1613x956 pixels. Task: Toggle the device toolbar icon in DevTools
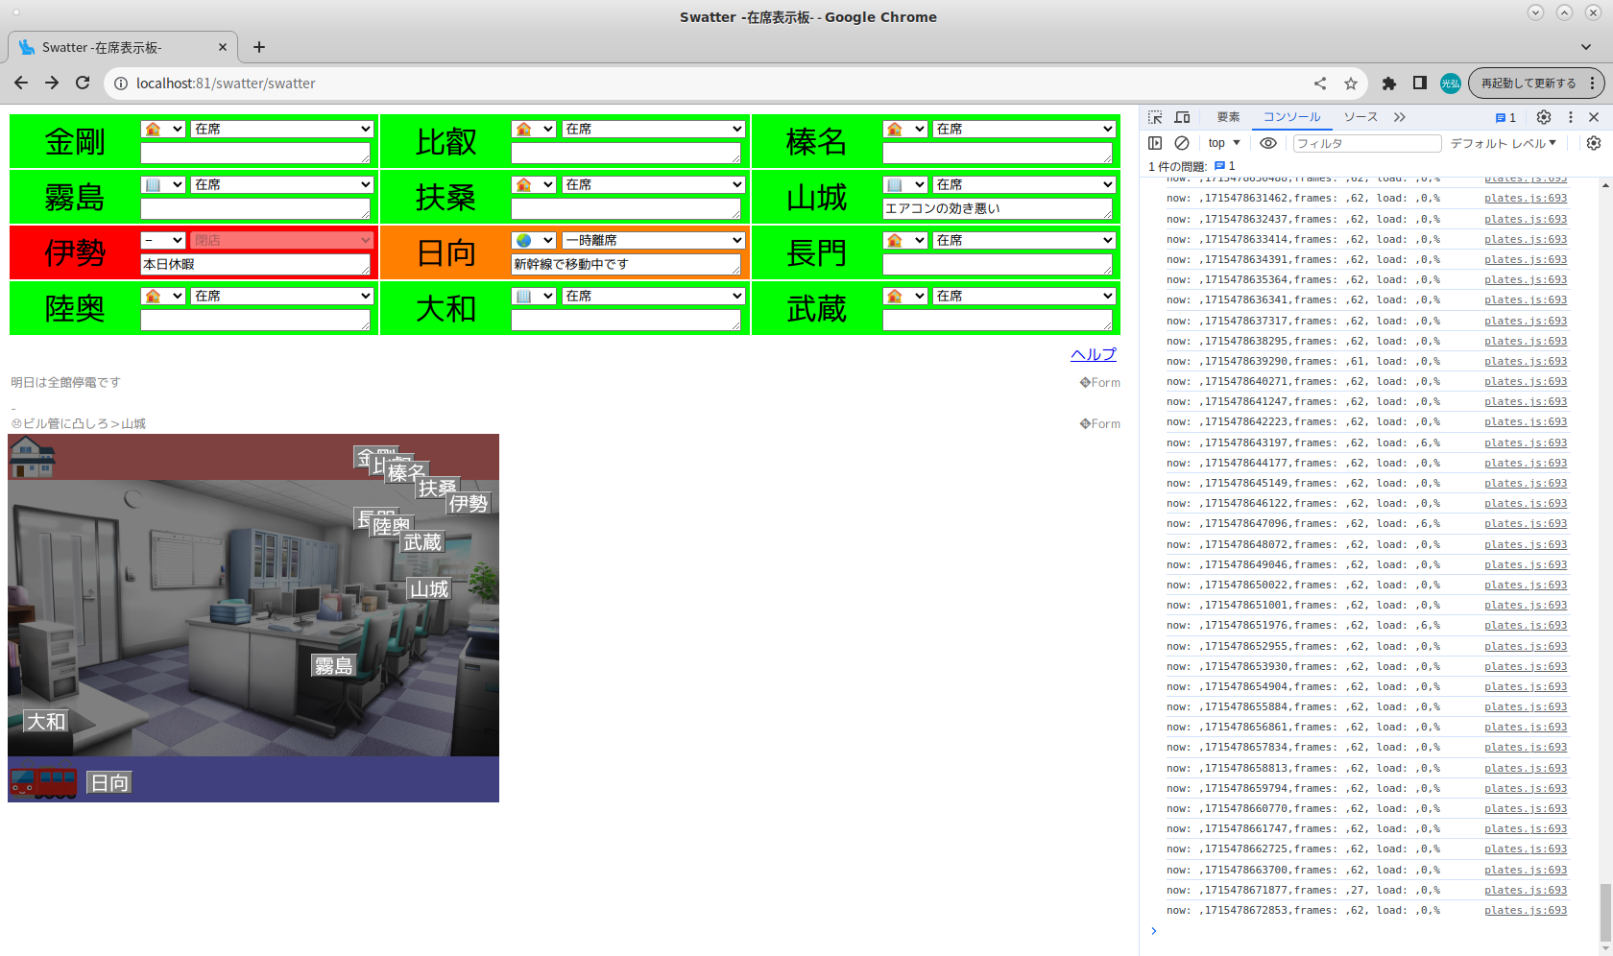1183,117
